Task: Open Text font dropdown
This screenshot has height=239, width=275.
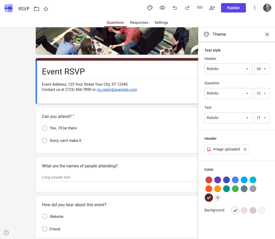Action: [228, 118]
